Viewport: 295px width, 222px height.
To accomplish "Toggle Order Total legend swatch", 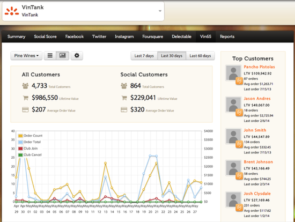I will pos(20,142).
